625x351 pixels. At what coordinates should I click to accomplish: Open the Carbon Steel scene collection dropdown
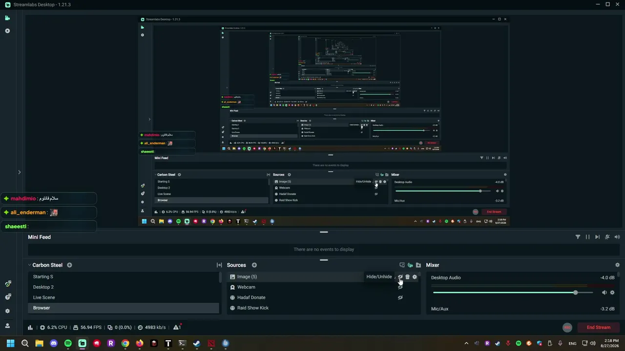point(45,265)
